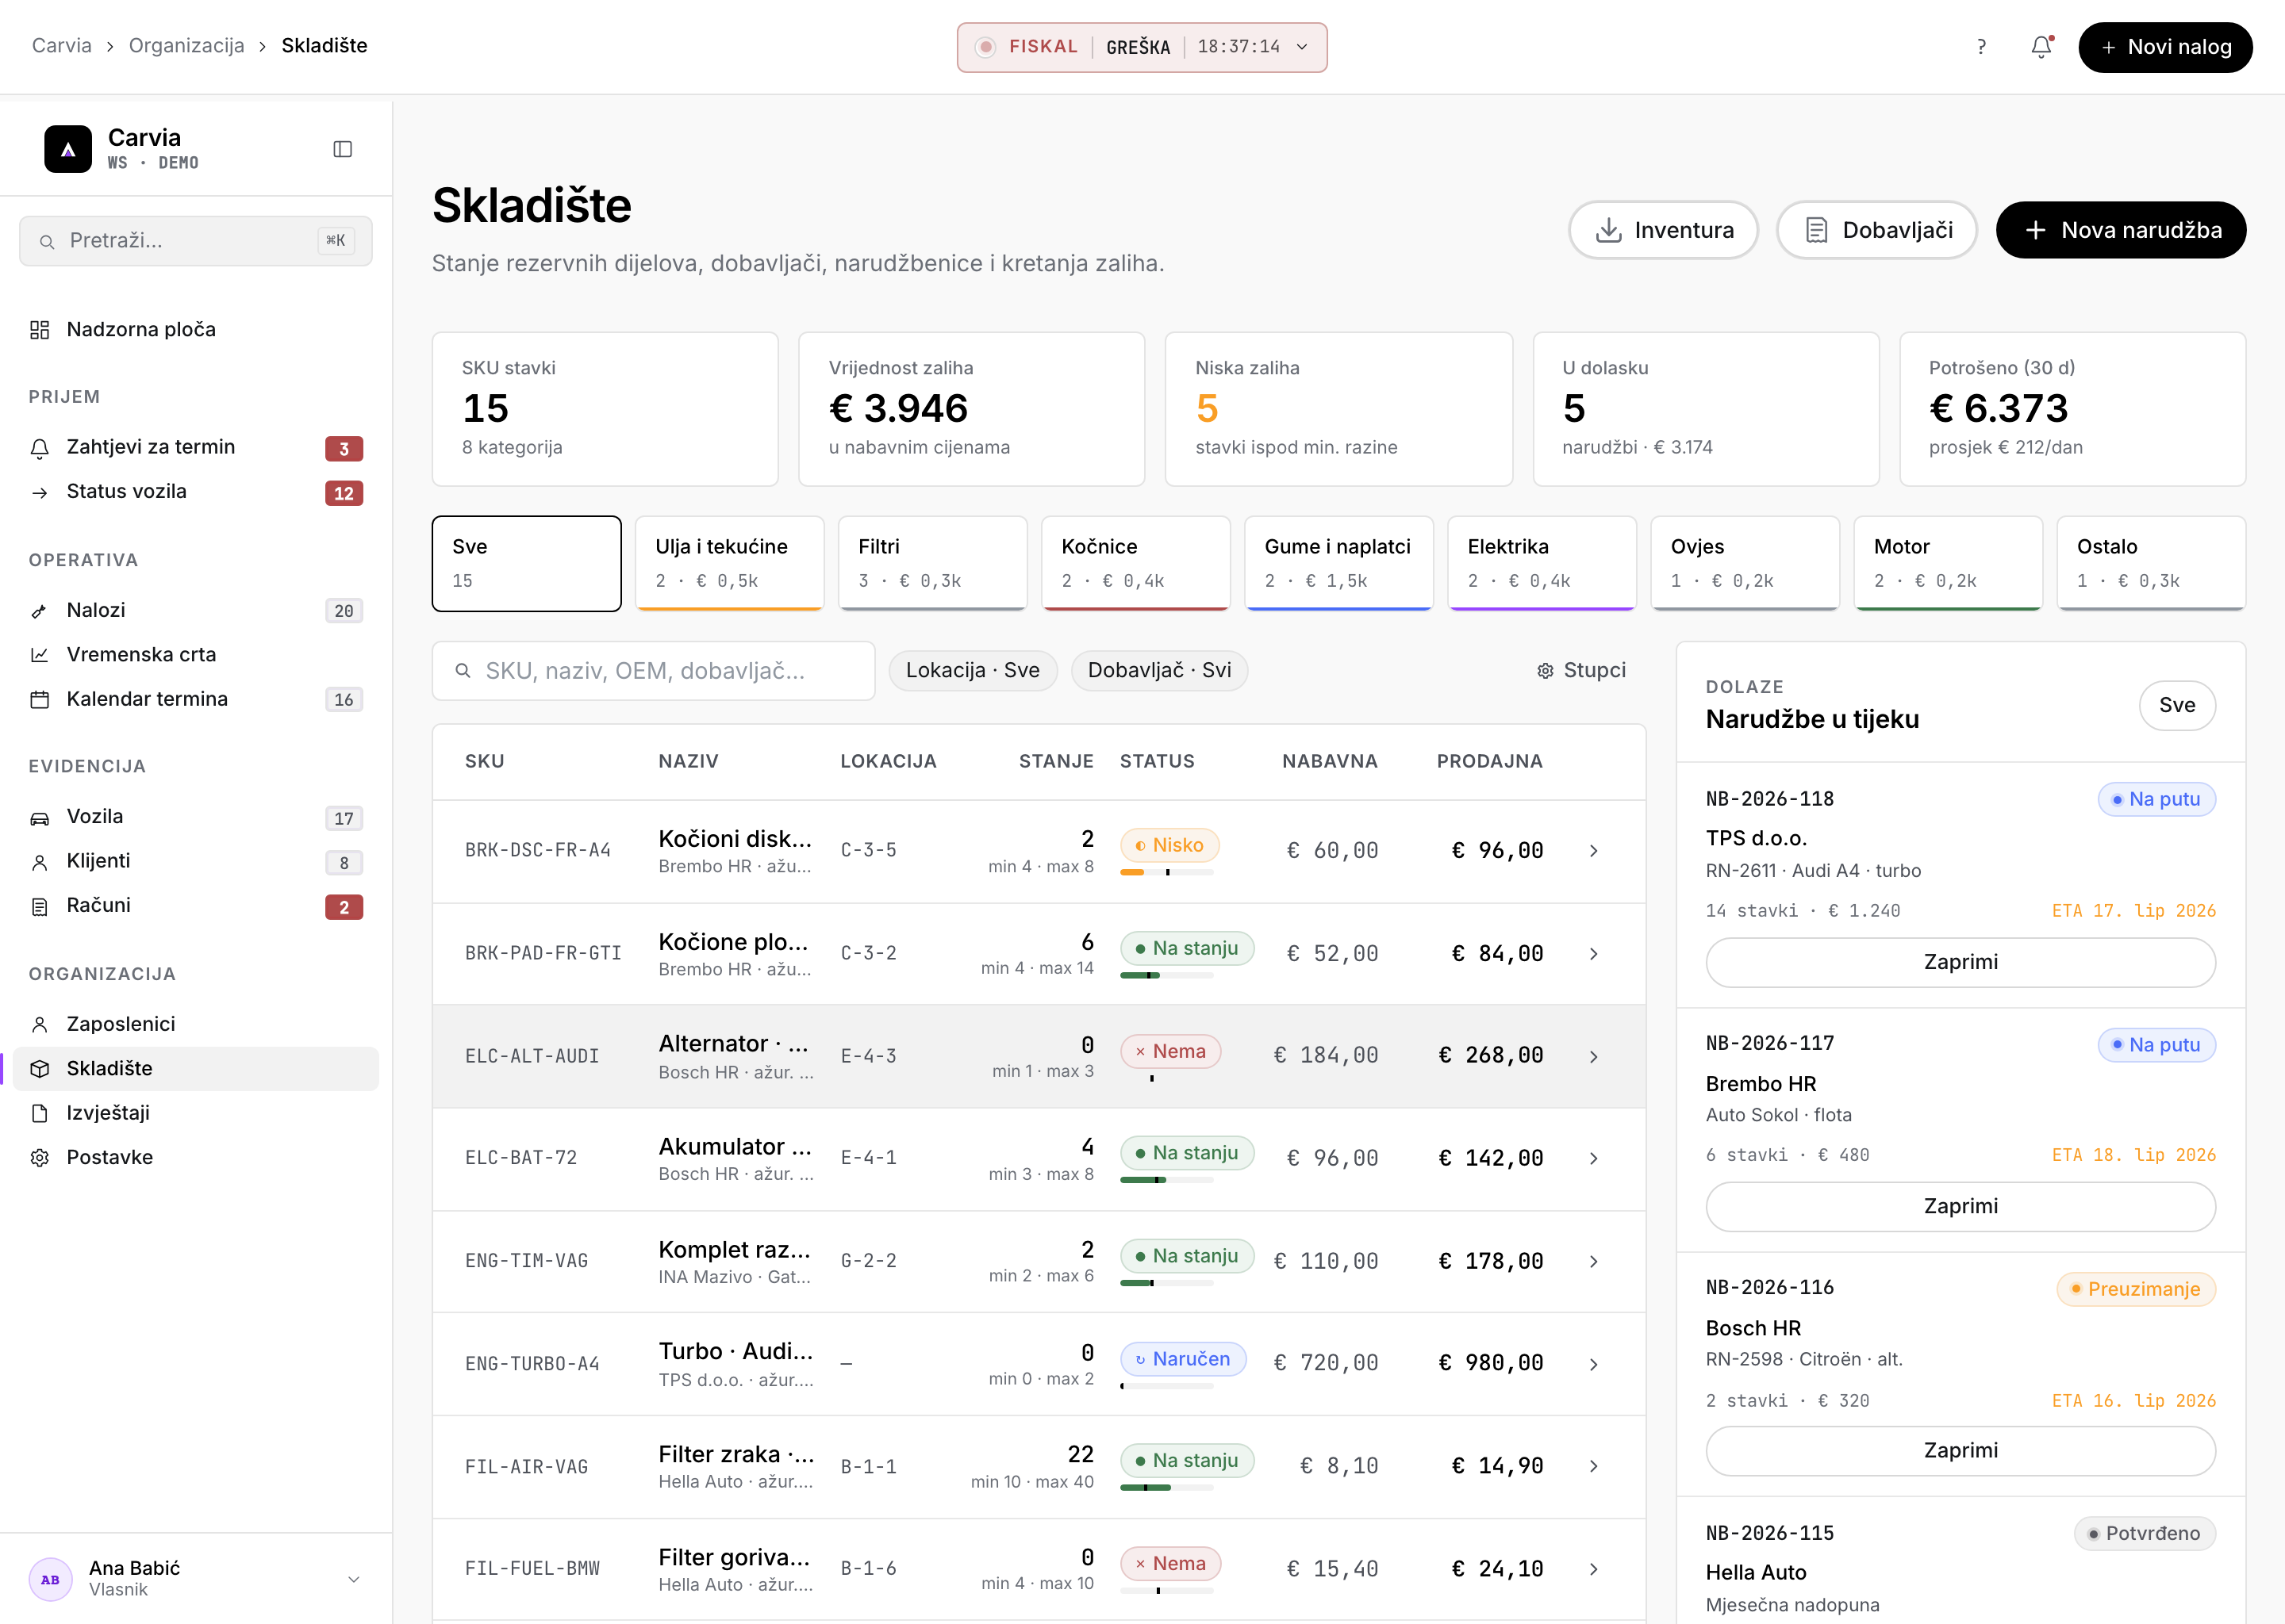The image size is (2285, 1624).
Task: Click the Ana Babić avatar
Action: [51, 1579]
